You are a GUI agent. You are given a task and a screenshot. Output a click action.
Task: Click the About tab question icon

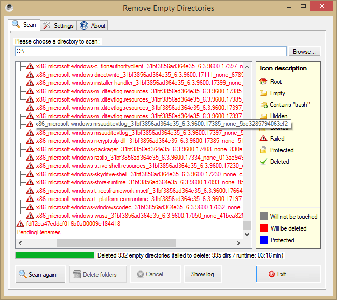(x=84, y=25)
